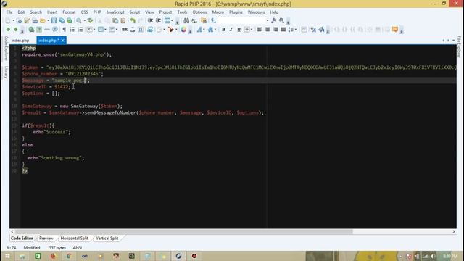
Task: Click the scroll right arrow of editor
Action: 454,232
